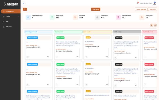
Task: Click edit icon on first Cold card
Action: pos(116,58)
